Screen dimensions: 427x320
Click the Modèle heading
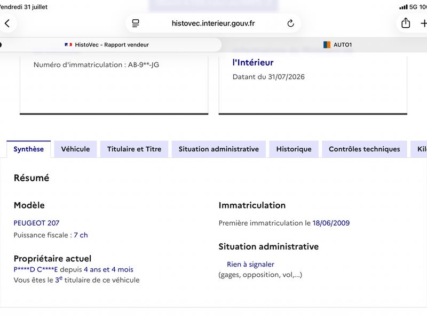click(29, 205)
